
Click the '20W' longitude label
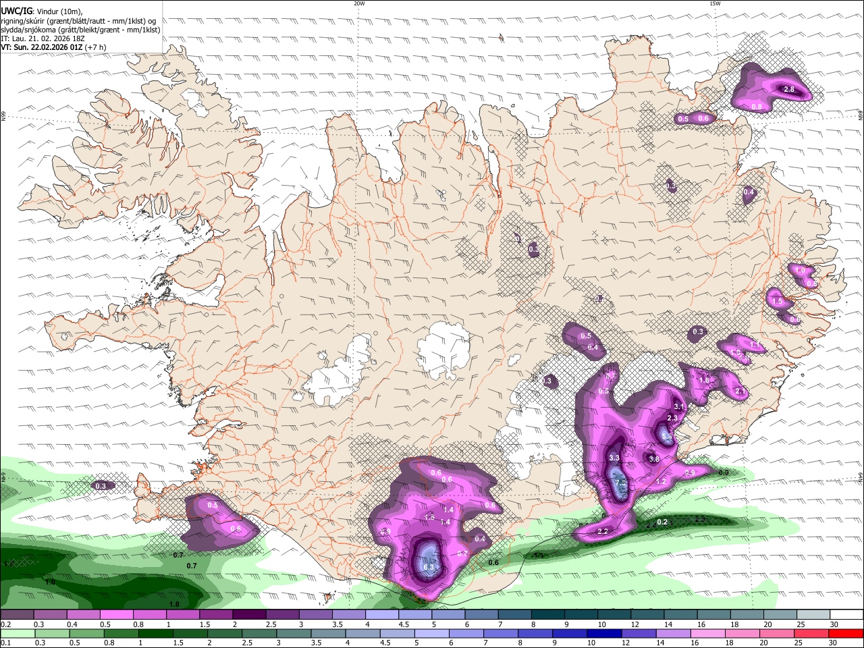pyautogui.click(x=359, y=3)
